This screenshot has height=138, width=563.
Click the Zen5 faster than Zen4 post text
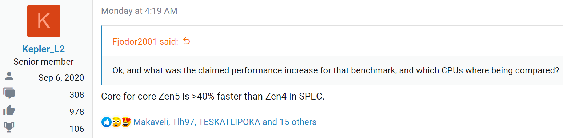[212, 97]
